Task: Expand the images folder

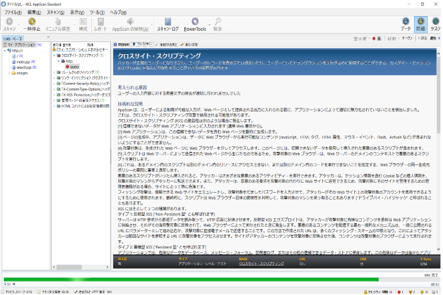Action: [9, 73]
